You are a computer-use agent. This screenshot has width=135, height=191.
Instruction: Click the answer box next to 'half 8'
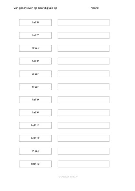(x=83, y=22)
